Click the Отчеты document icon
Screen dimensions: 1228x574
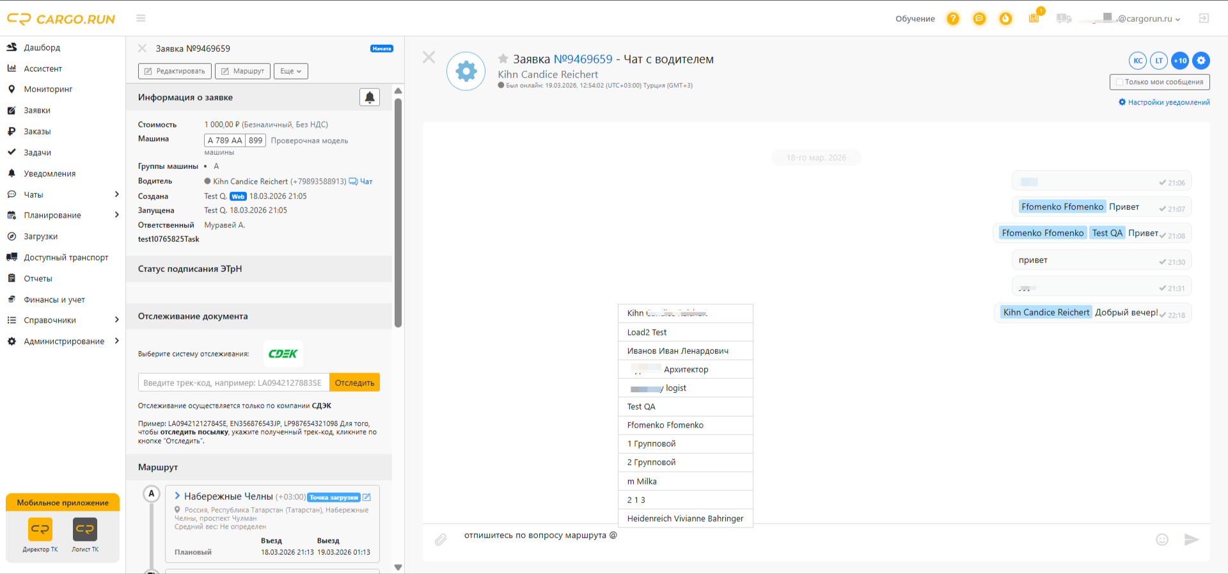[12, 278]
